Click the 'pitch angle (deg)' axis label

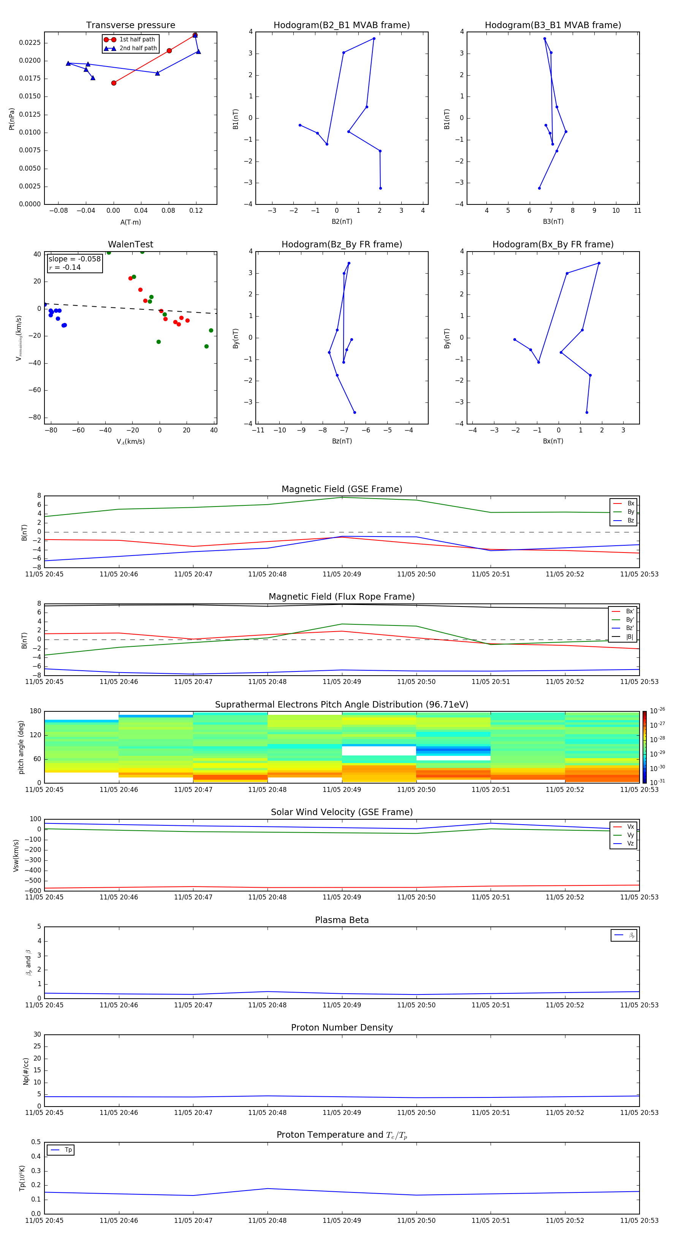pyautogui.click(x=21, y=747)
